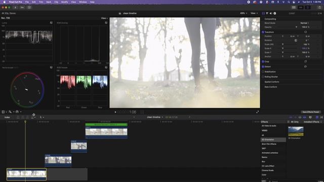
Task: Open the Modify menu
Action: 64,2
